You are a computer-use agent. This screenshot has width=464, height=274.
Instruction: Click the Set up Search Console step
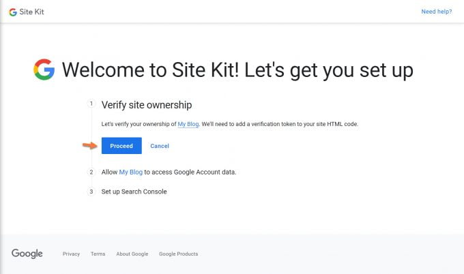click(134, 192)
